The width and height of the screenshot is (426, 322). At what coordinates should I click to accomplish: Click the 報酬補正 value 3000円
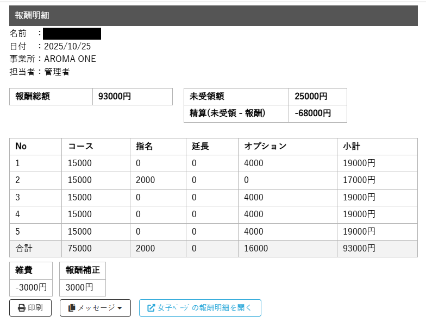pyautogui.click(x=79, y=287)
